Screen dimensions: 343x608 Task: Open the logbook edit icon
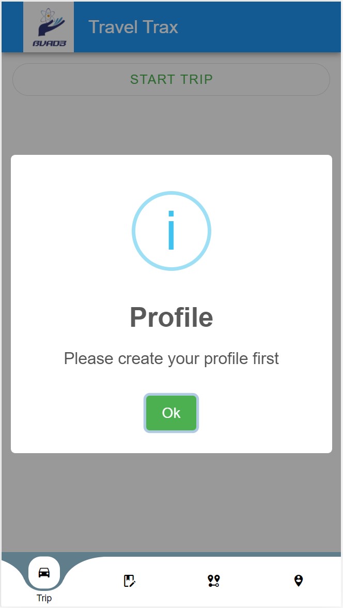pyautogui.click(x=129, y=581)
